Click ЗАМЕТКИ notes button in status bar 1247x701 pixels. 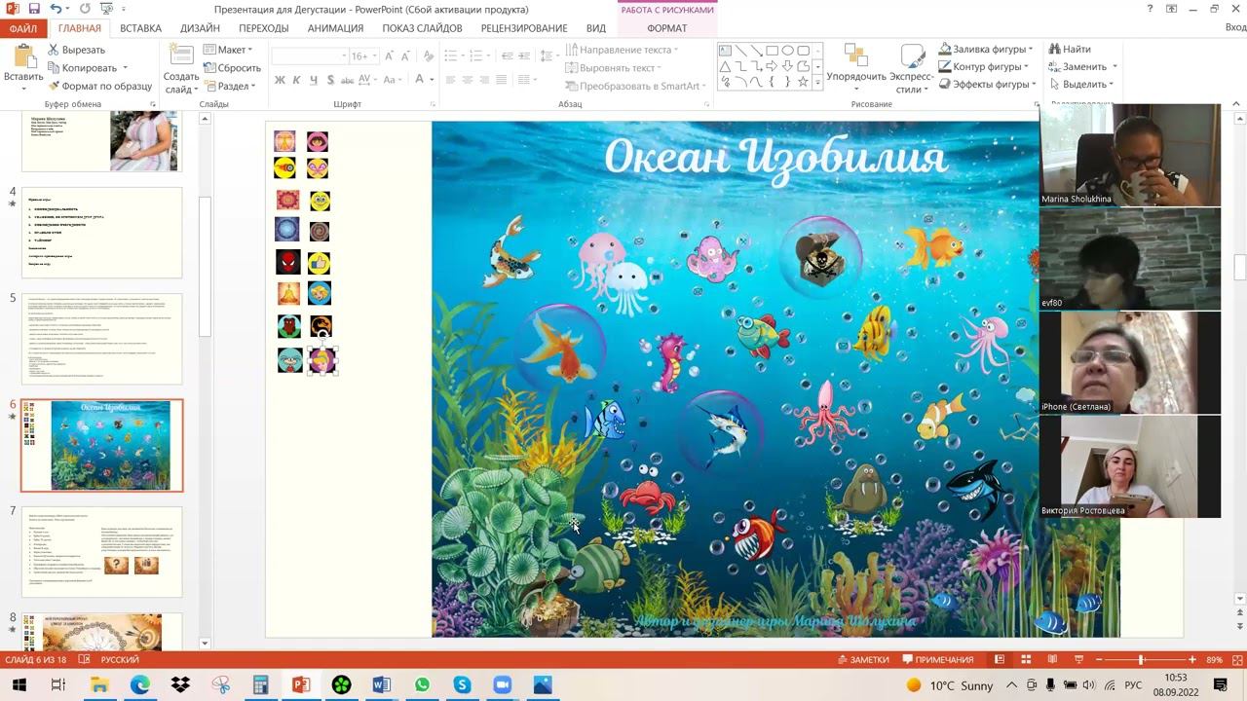(x=862, y=659)
